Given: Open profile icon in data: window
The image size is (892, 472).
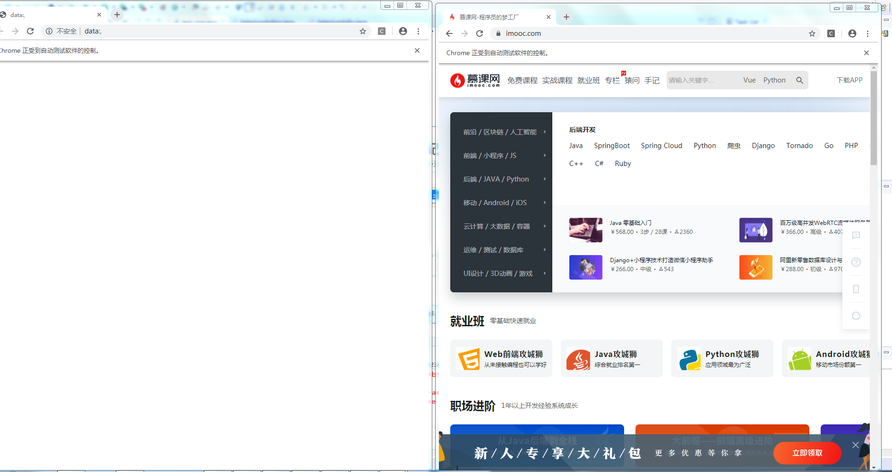Looking at the screenshot, I should pyautogui.click(x=403, y=31).
